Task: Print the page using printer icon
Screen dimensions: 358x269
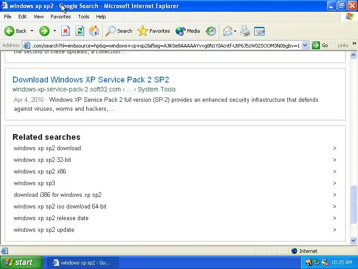Action: click(245, 31)
